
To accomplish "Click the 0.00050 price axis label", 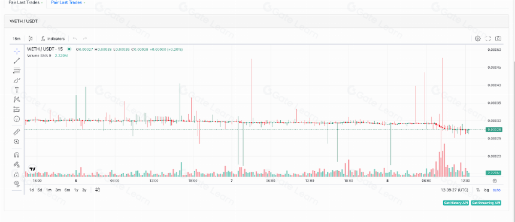I will pos(493,50).
